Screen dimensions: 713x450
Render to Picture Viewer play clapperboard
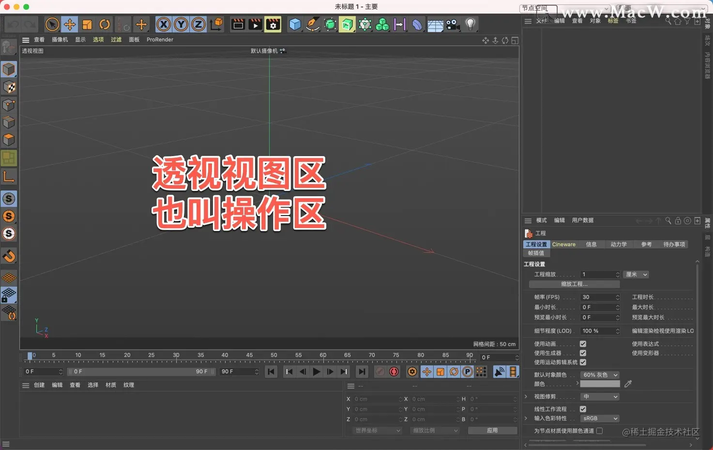tap(256, 24)
